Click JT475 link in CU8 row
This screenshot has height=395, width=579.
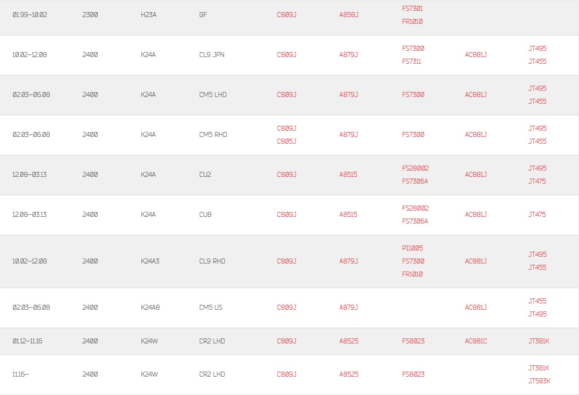click(x=537, y=215)
